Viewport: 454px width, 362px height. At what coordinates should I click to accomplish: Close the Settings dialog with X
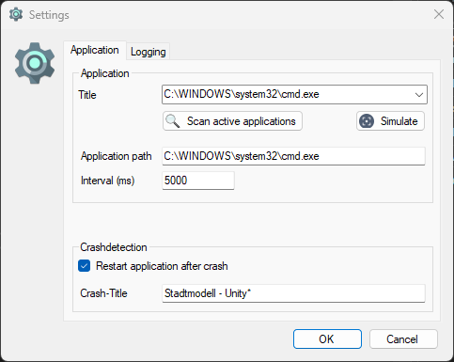pos(439,14)
